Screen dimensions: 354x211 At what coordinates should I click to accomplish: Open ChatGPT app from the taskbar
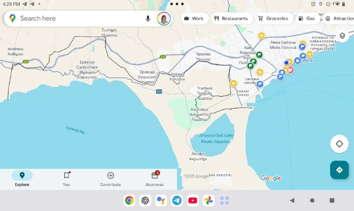click(145, 200)
